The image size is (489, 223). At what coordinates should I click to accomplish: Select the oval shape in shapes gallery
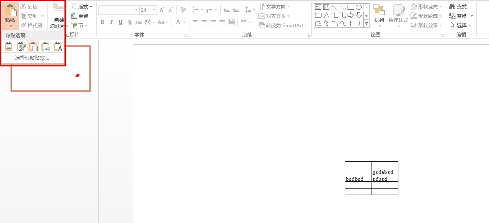(359, 7)
